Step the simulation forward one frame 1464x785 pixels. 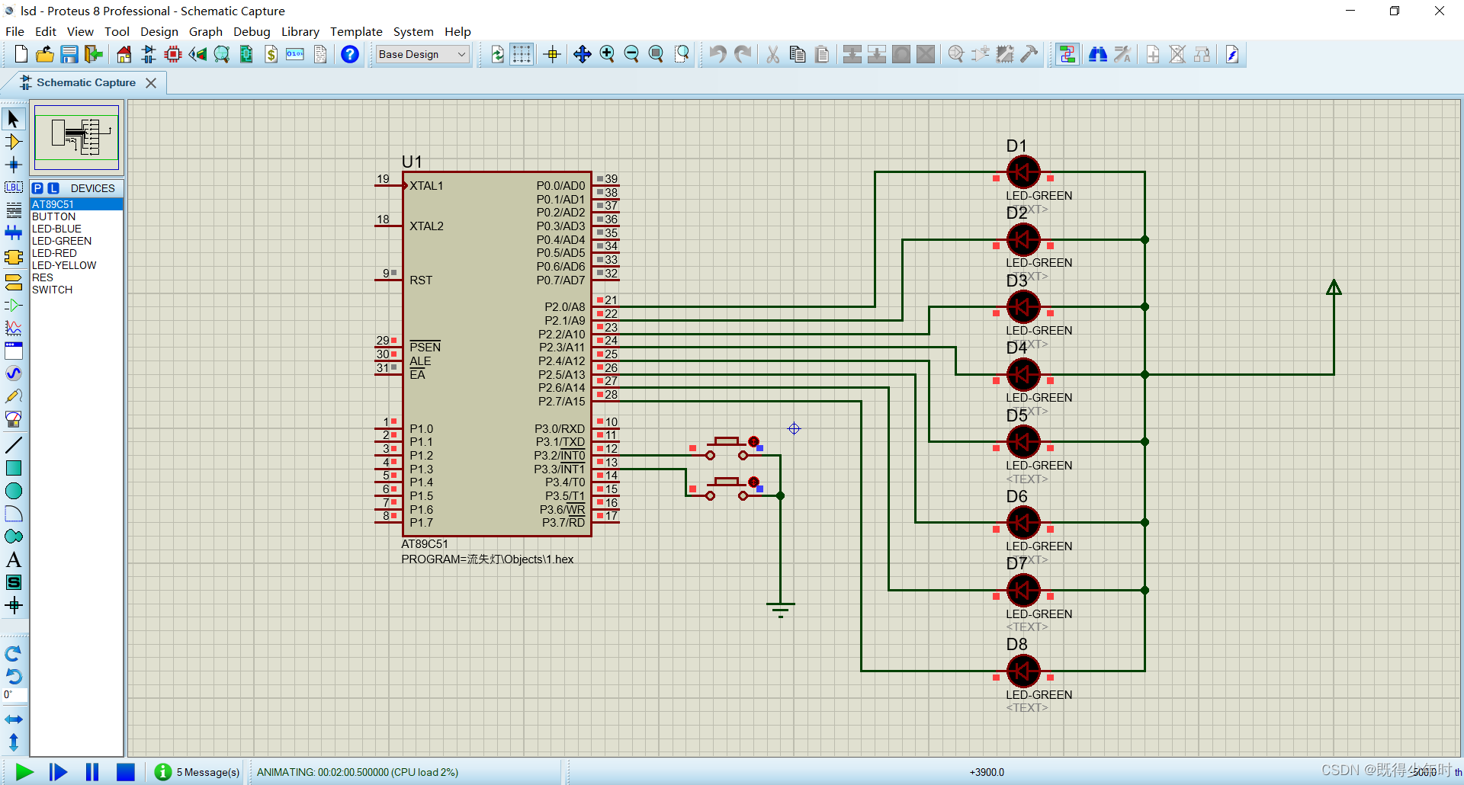coord(58,772)
